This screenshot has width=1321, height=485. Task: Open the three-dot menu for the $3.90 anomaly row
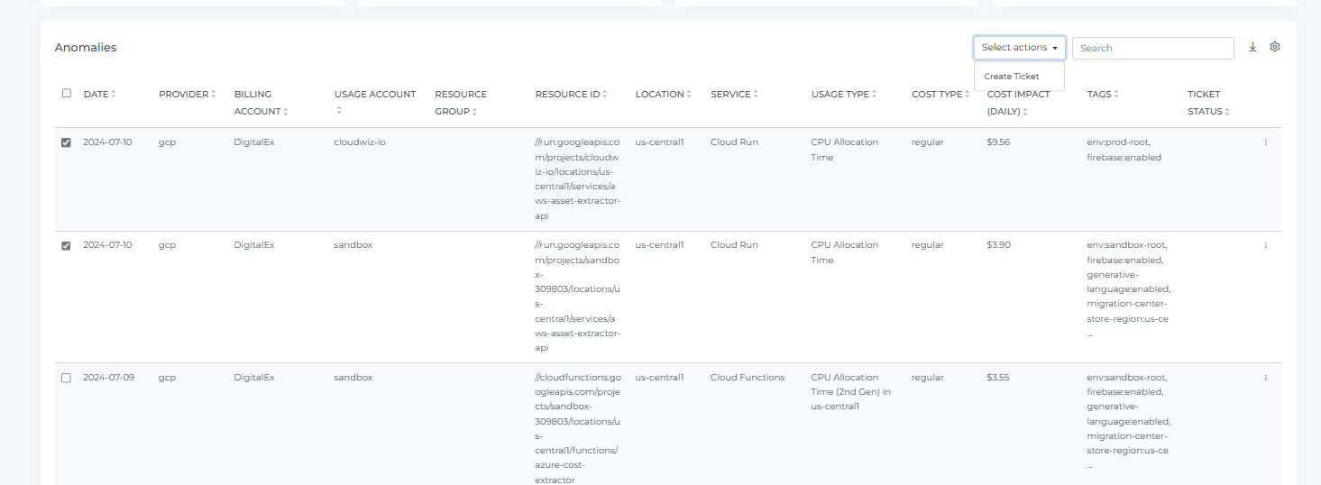(x=1265, y=245)
